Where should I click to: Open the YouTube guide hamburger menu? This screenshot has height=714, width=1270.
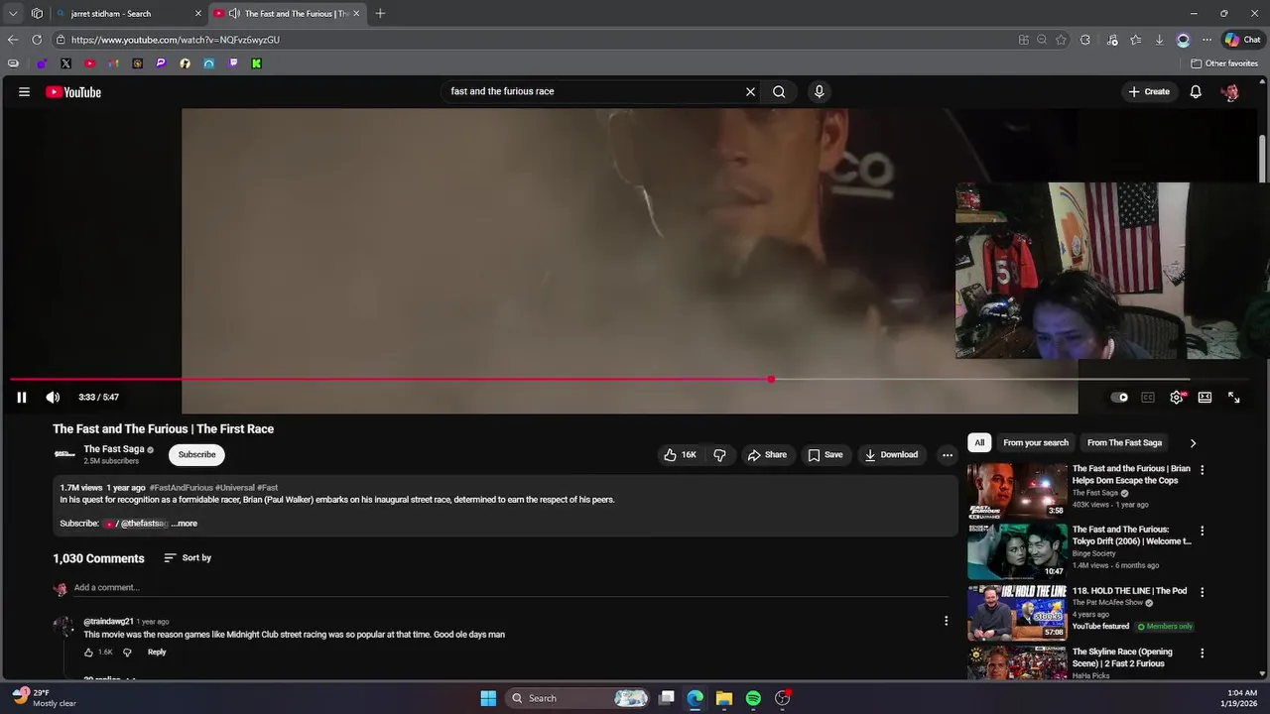tap(24, 92)
